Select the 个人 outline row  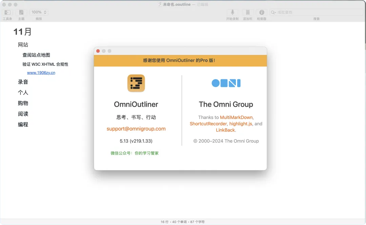pos(23,93)
